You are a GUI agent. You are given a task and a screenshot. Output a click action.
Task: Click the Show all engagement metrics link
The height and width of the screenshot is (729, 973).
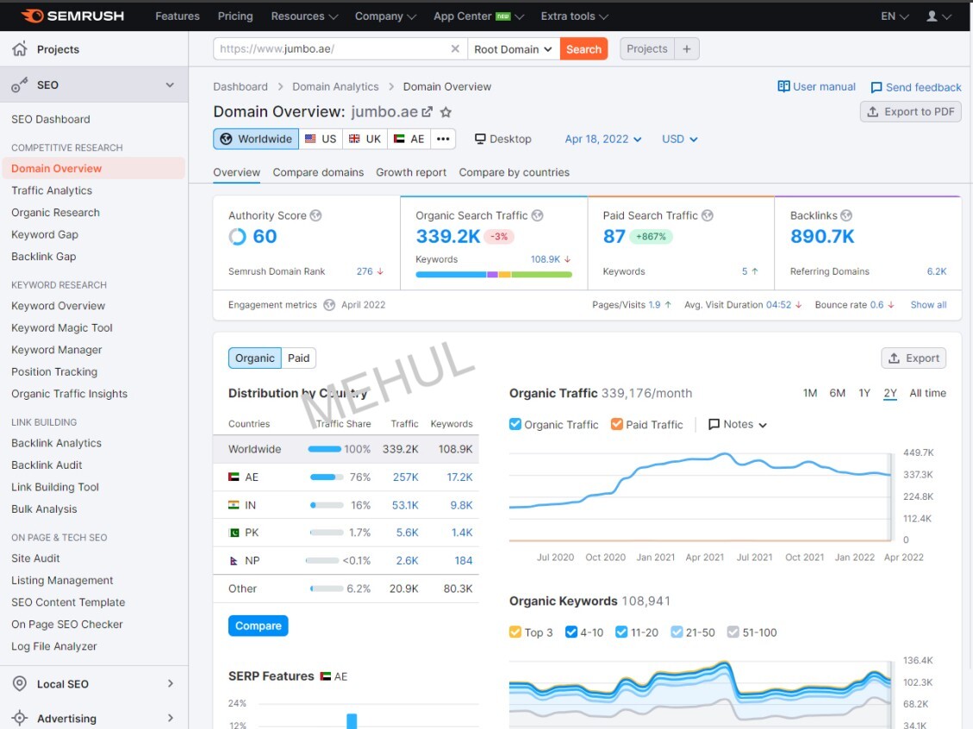[x=928, y=304]
